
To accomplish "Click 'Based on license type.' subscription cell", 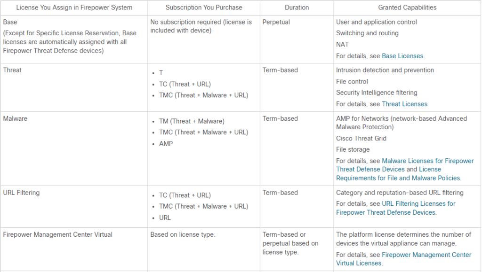I will tap(183, 234).
